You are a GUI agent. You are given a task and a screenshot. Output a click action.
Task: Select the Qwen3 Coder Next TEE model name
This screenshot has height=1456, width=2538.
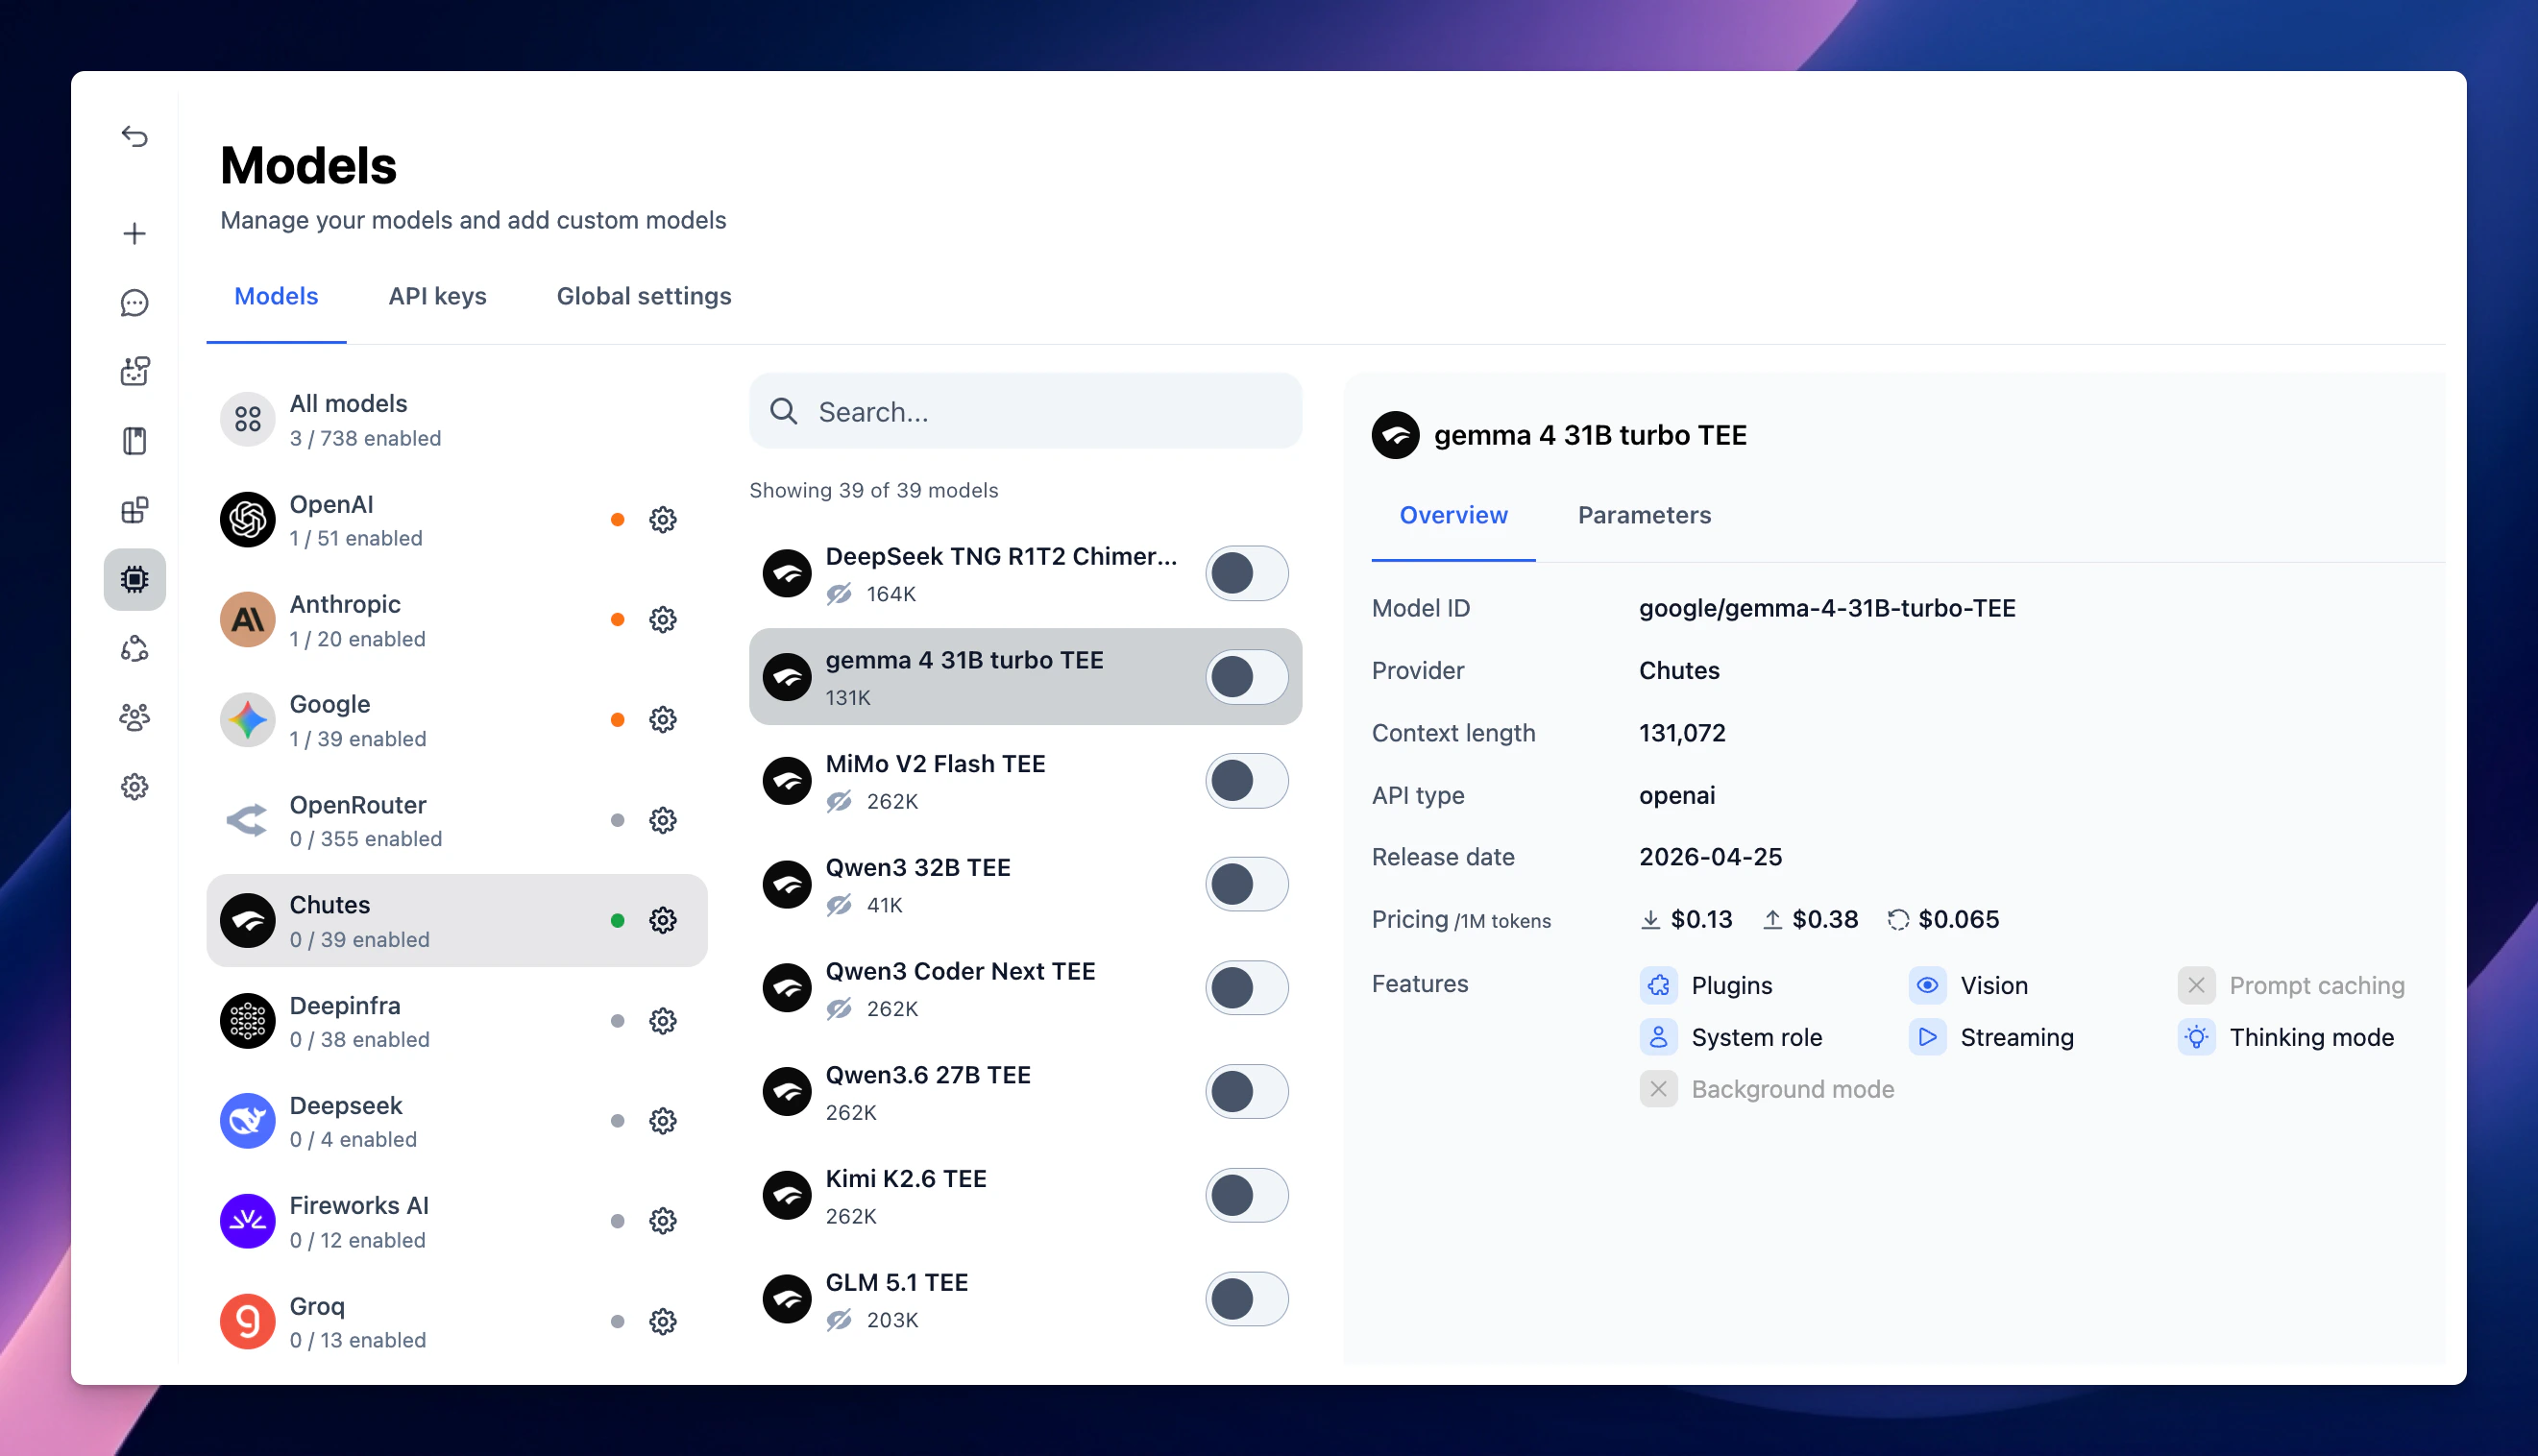[960, 972]
